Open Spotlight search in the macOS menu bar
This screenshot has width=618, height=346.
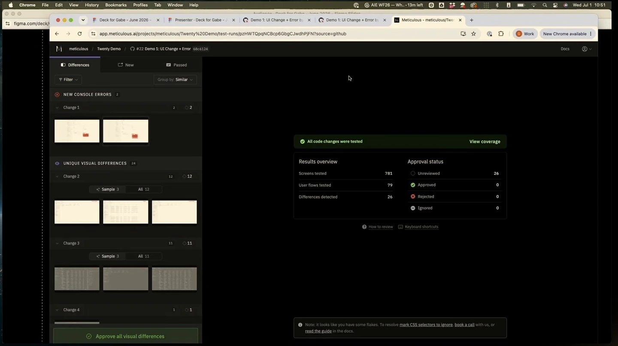click(545, 5)
